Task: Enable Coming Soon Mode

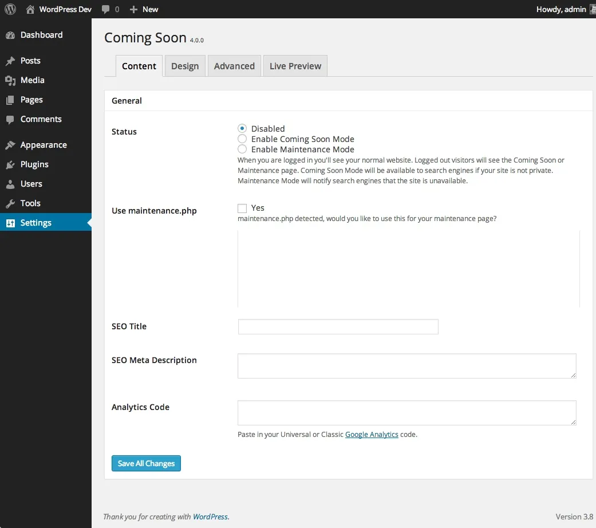Action: pos(242,139)
